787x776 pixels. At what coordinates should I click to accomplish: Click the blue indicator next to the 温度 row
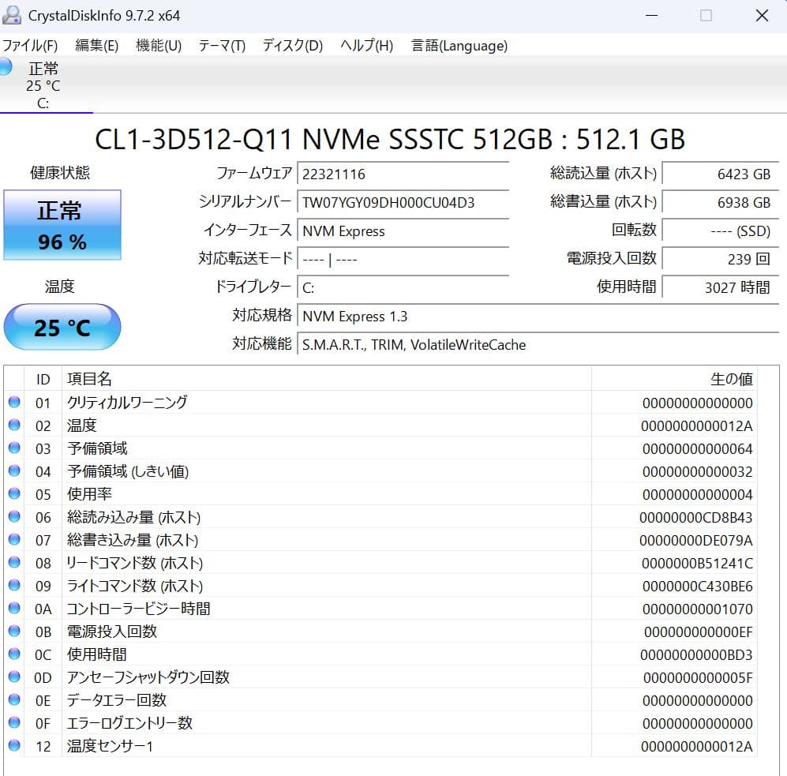[15, 425]
